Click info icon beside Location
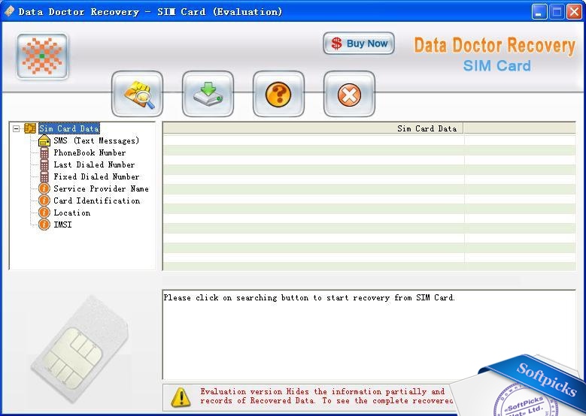Viewport: 586px width, 416px height. (44, 213)
